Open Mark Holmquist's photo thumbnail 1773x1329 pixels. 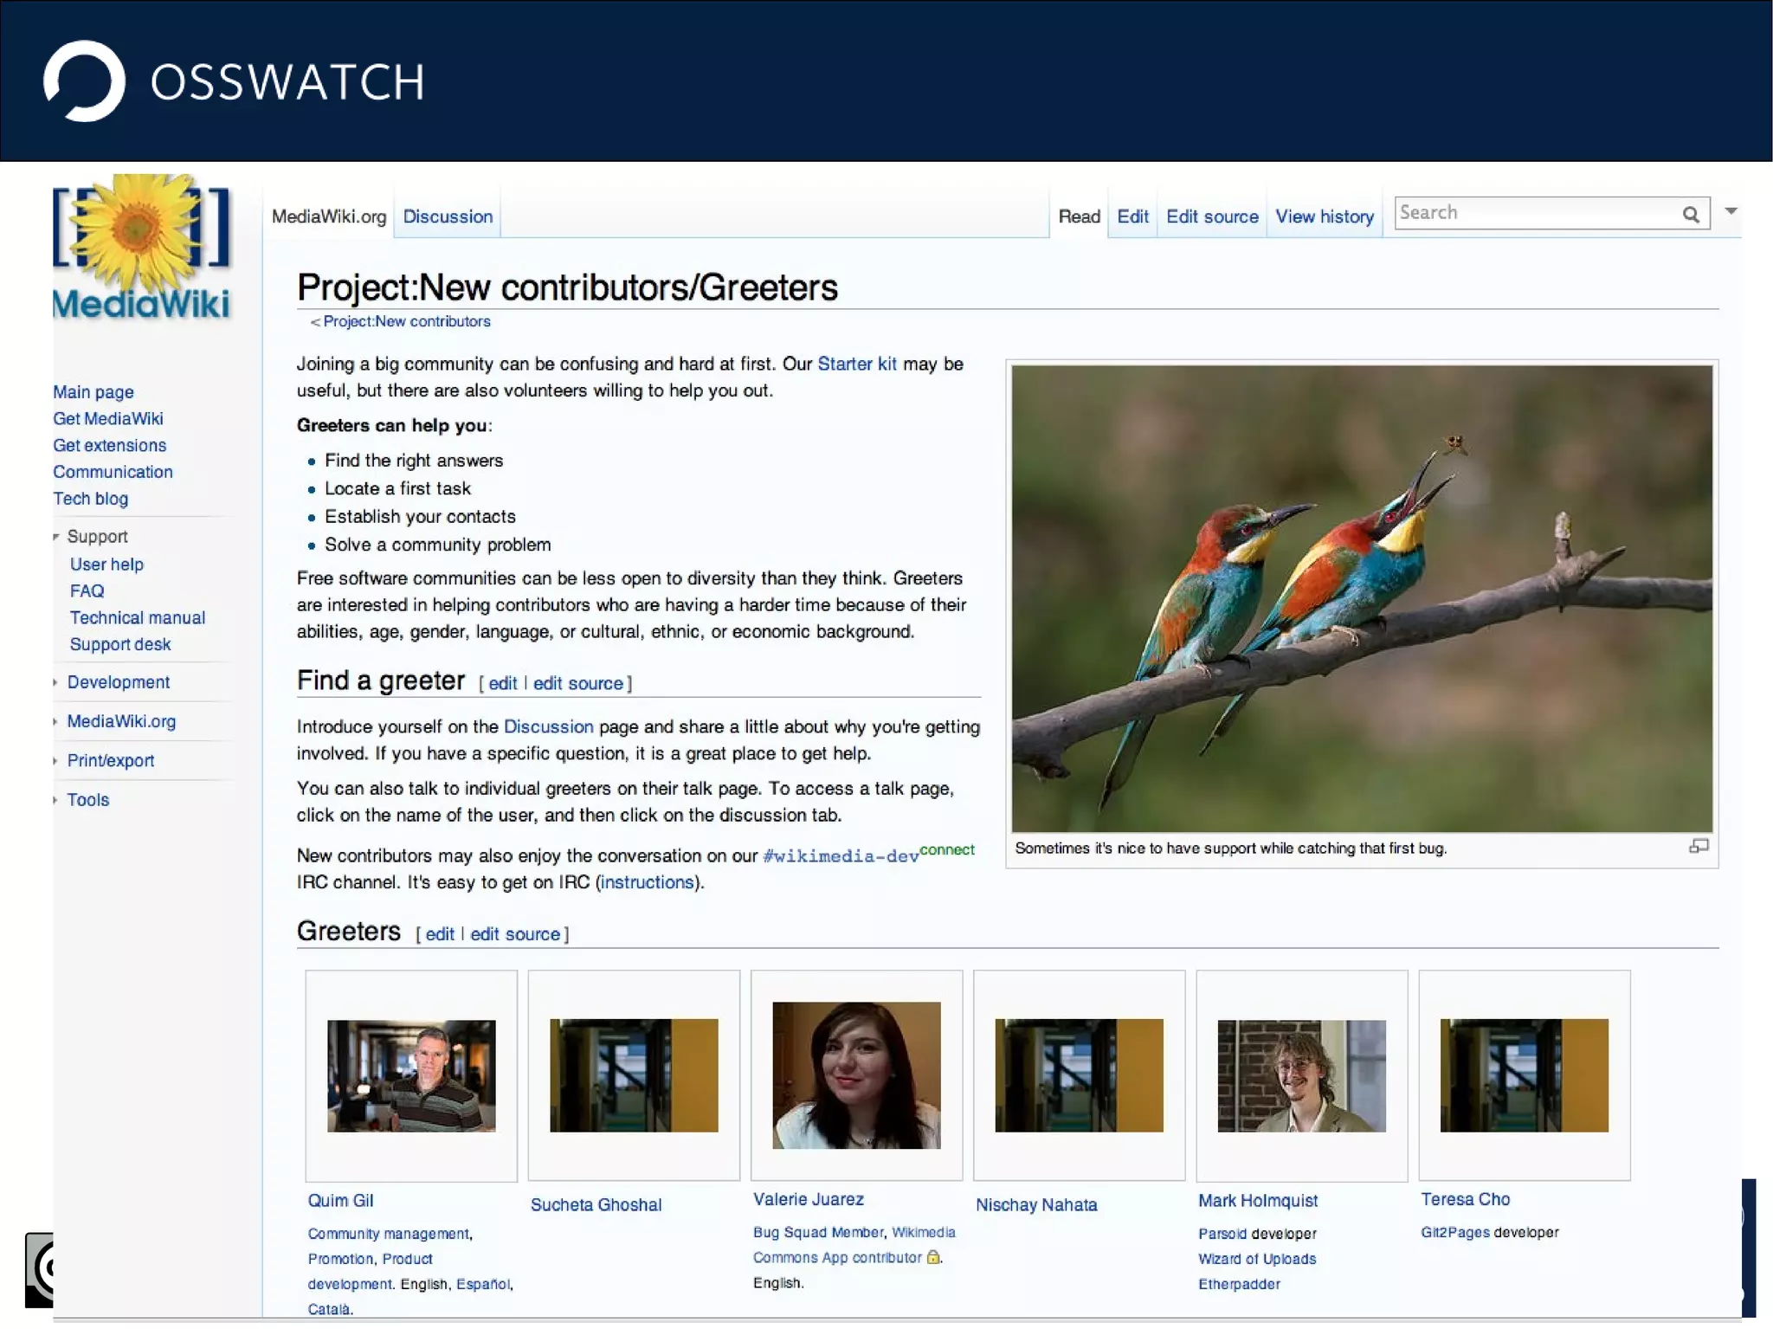click(x=1301, y=1075)
